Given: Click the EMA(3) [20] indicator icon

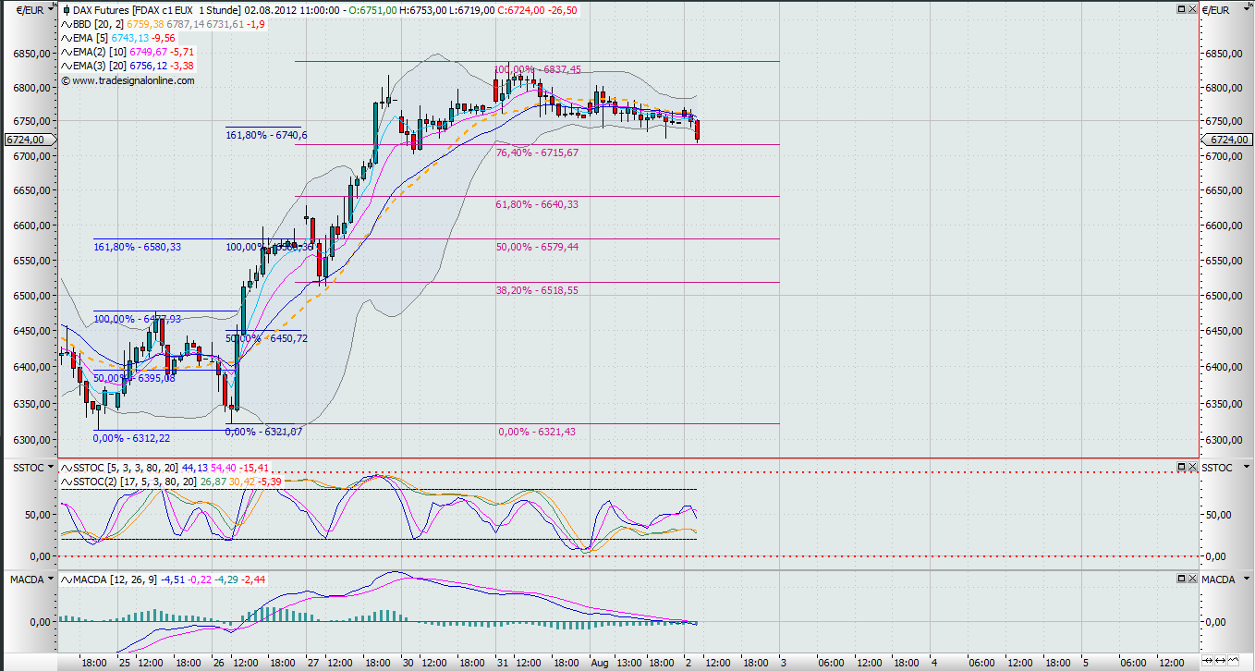Looking at the screenshot, I should tap(65, 67).
